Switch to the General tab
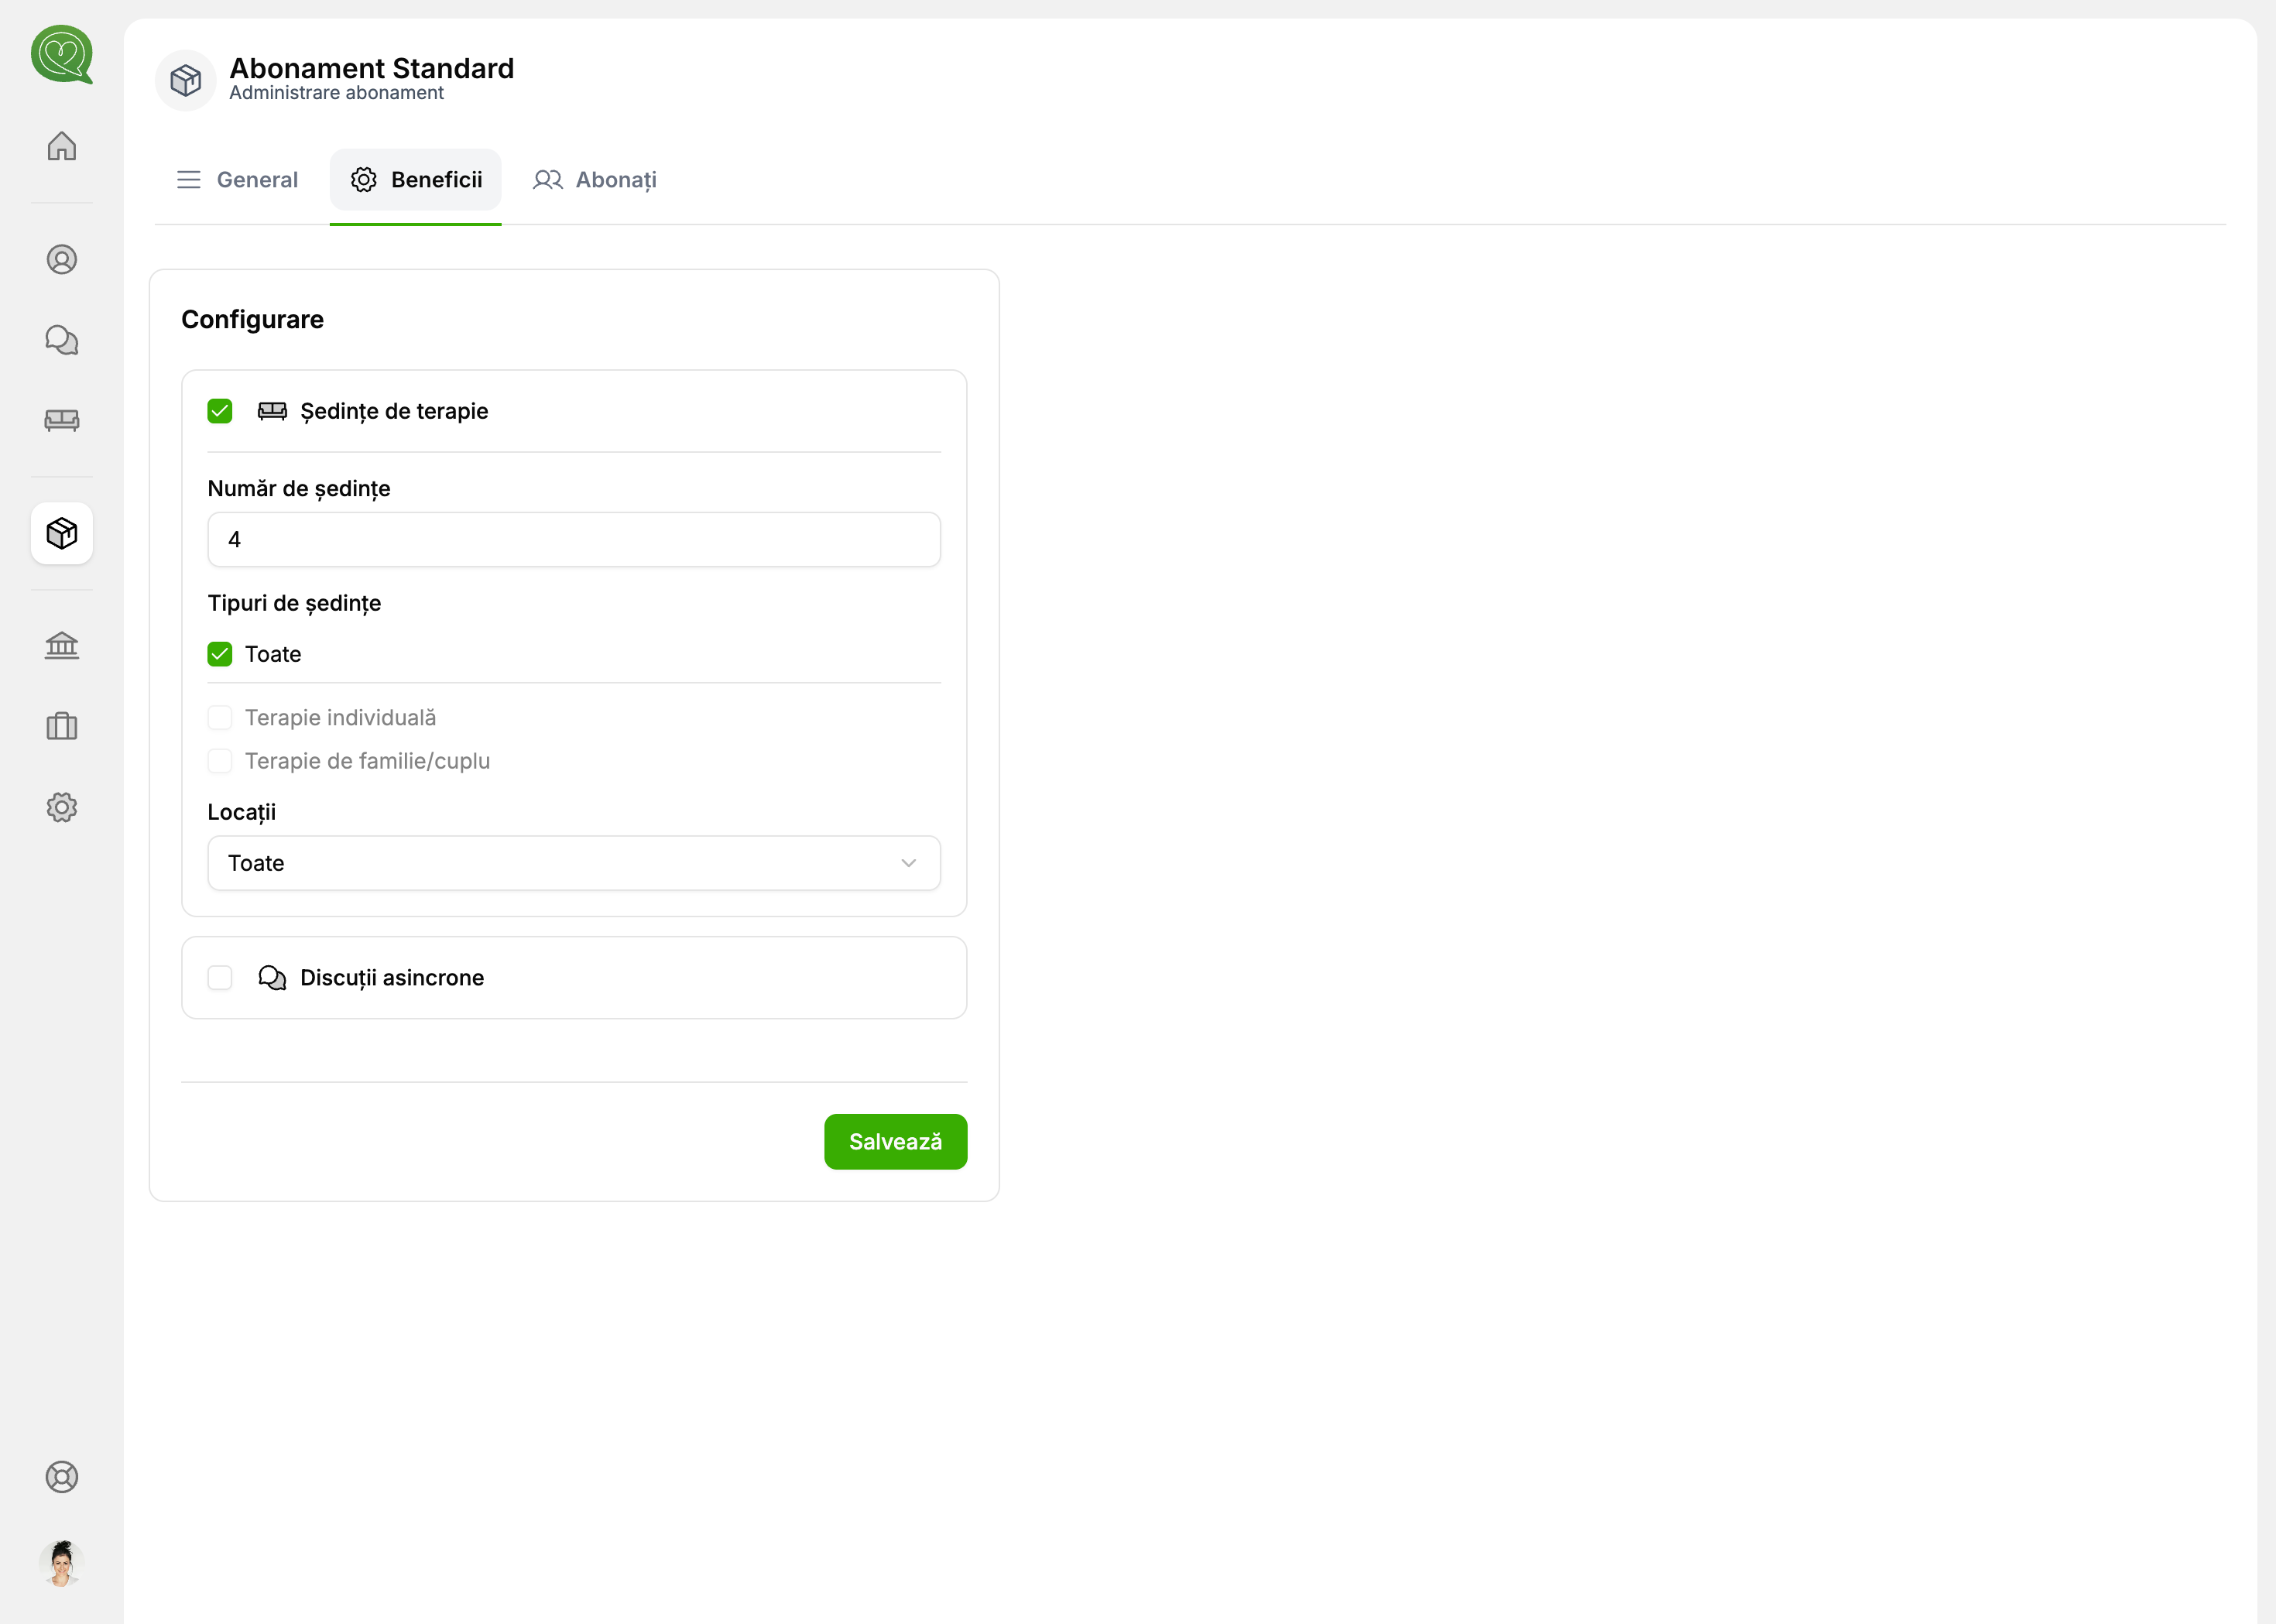The width and height of the screenshot is (2293, 1624). pyautogui.click(x=239, y=181)
